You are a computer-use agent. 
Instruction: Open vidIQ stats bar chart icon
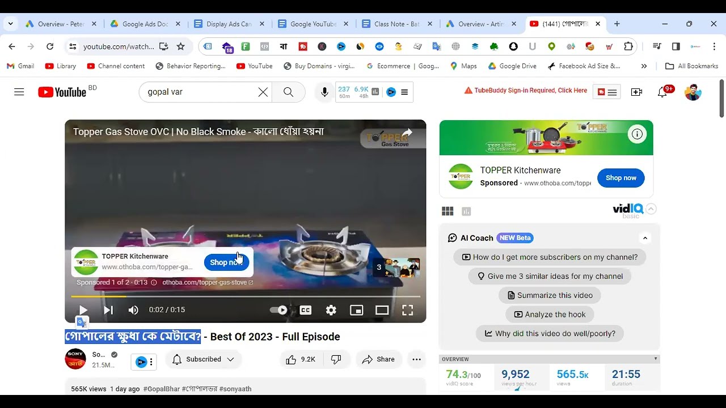(x=375, y=92)
